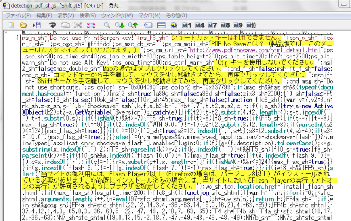This screenshot has width=351, height=221.
Task: Click the split window horizontal icon
Action: click(x=161, y=25)
